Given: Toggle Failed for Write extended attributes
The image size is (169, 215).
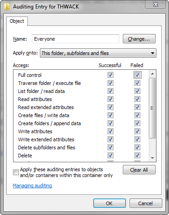Looking at the screenshot, I should point(137,139).
